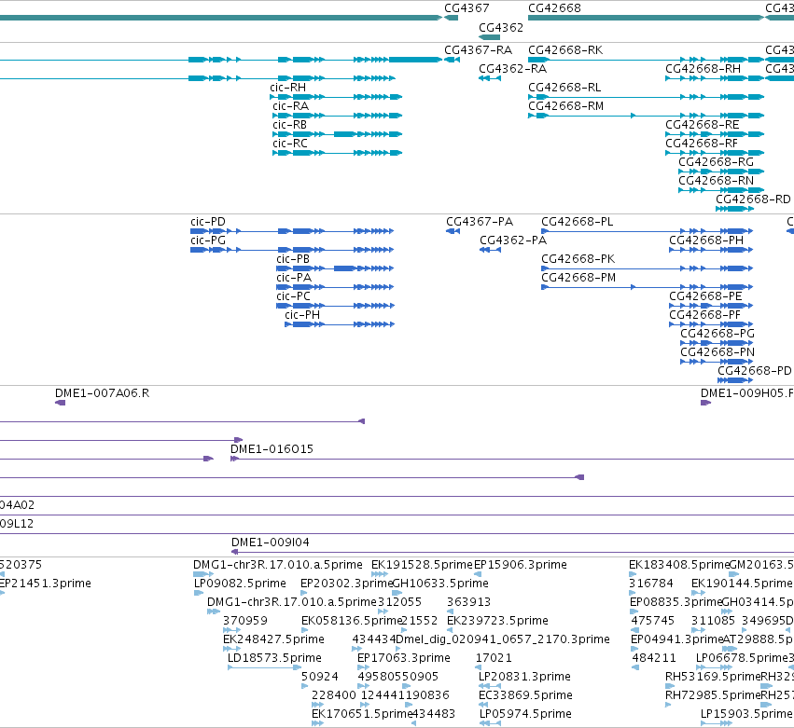Click the EK239723.5prime EST label
Viewport: 794px width, 728px height.
496,621
